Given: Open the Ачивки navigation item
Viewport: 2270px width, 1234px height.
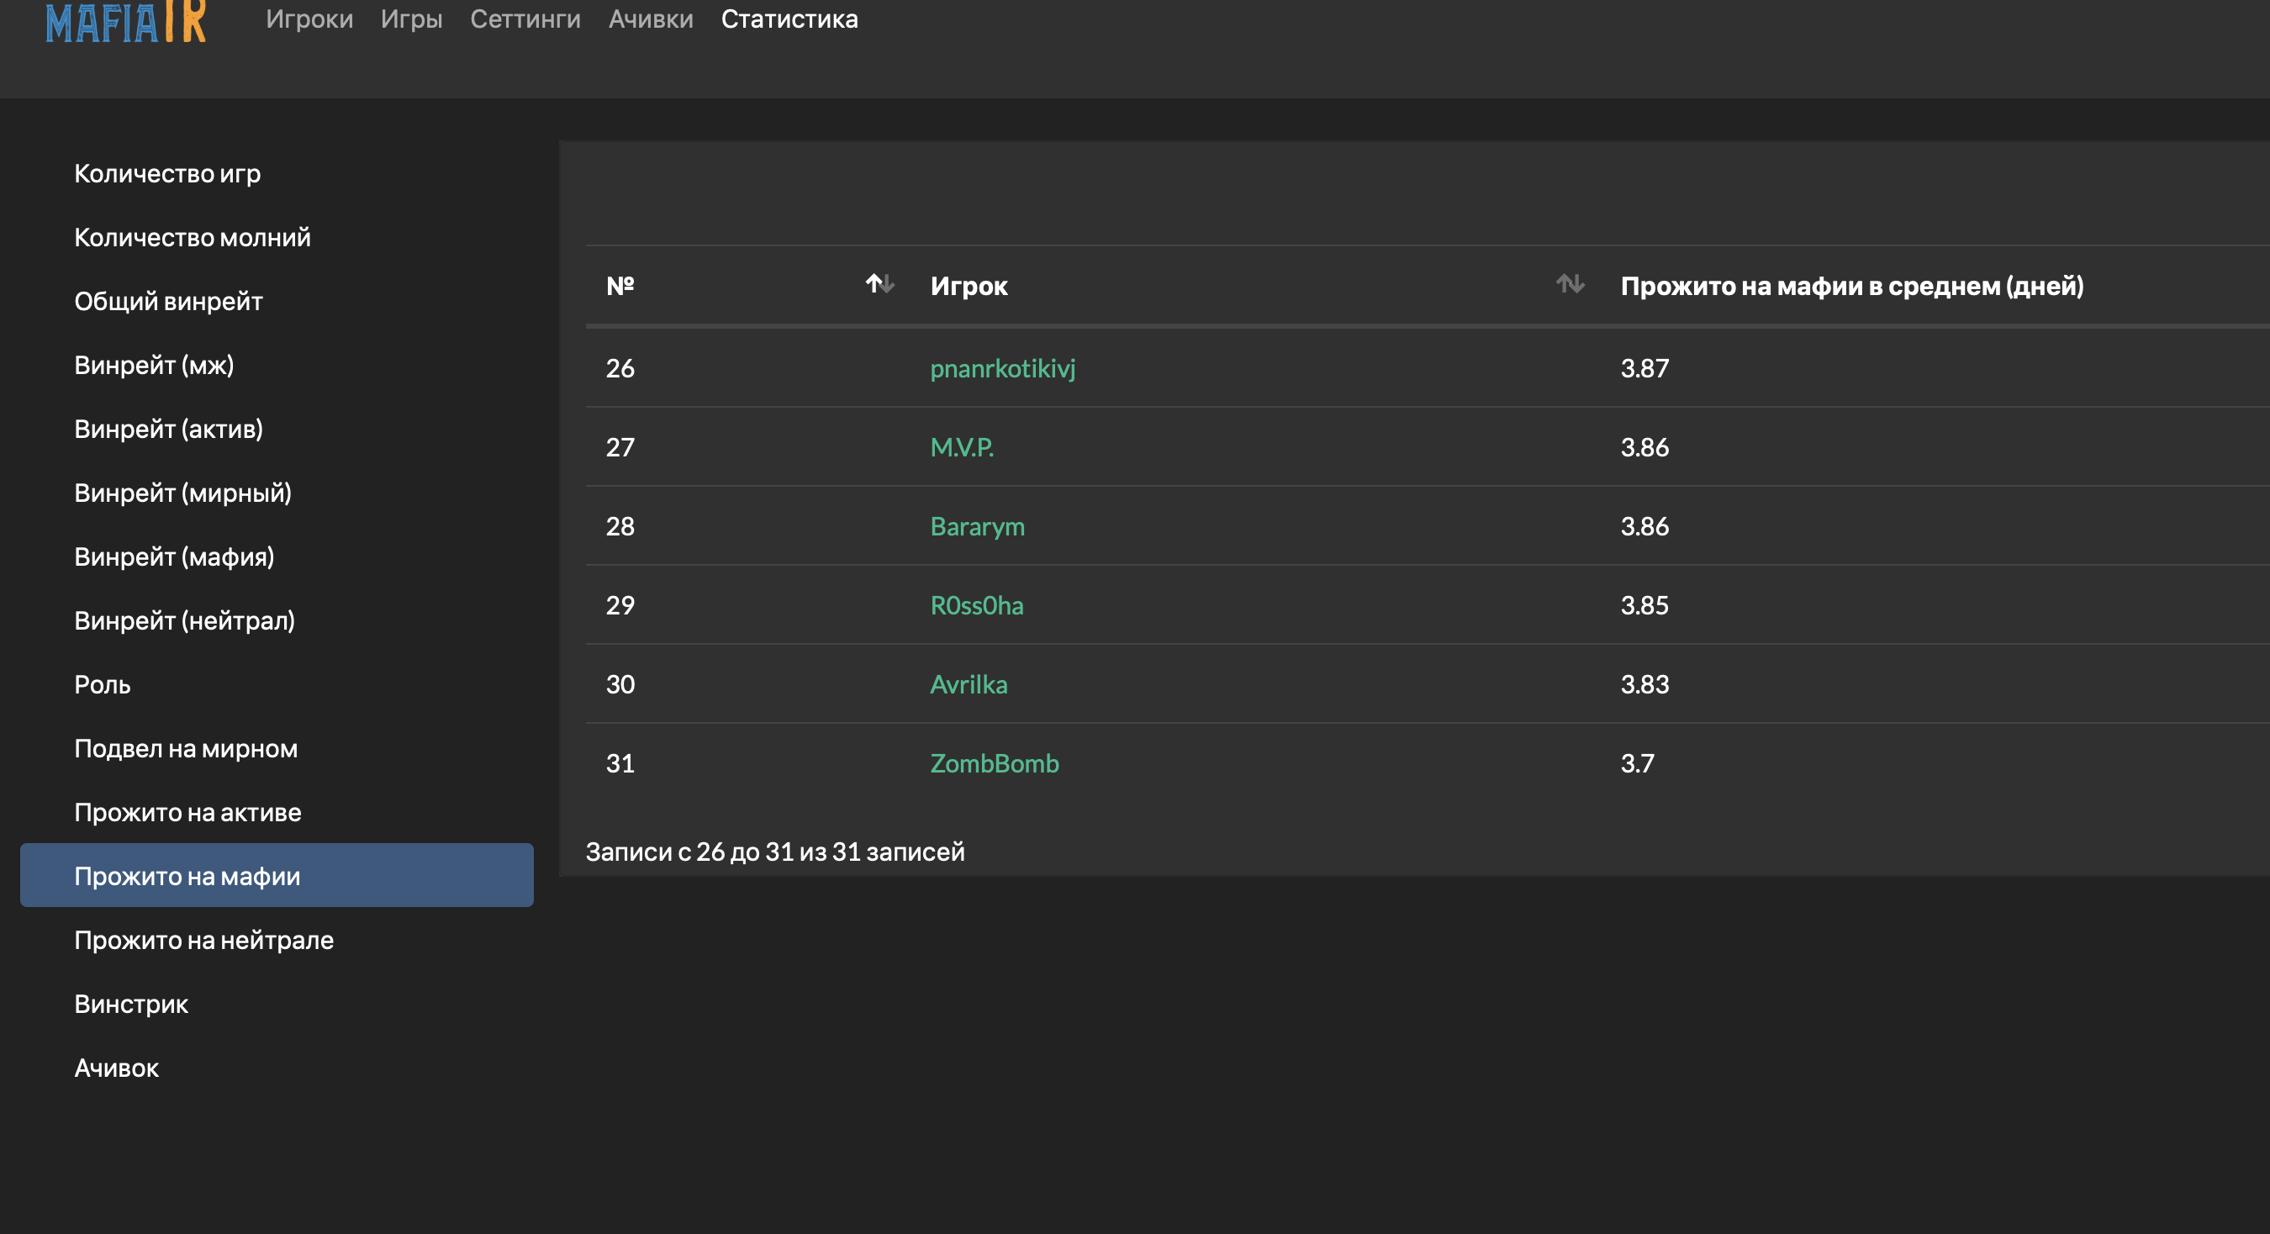Looking at the screenshot, I should tap(651, 18).
